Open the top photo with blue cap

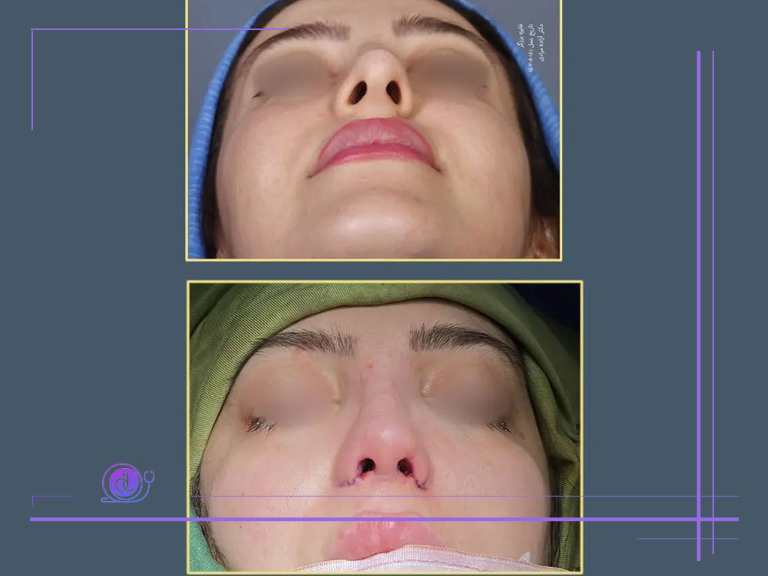pyautogui.click(x=373, y=130)
